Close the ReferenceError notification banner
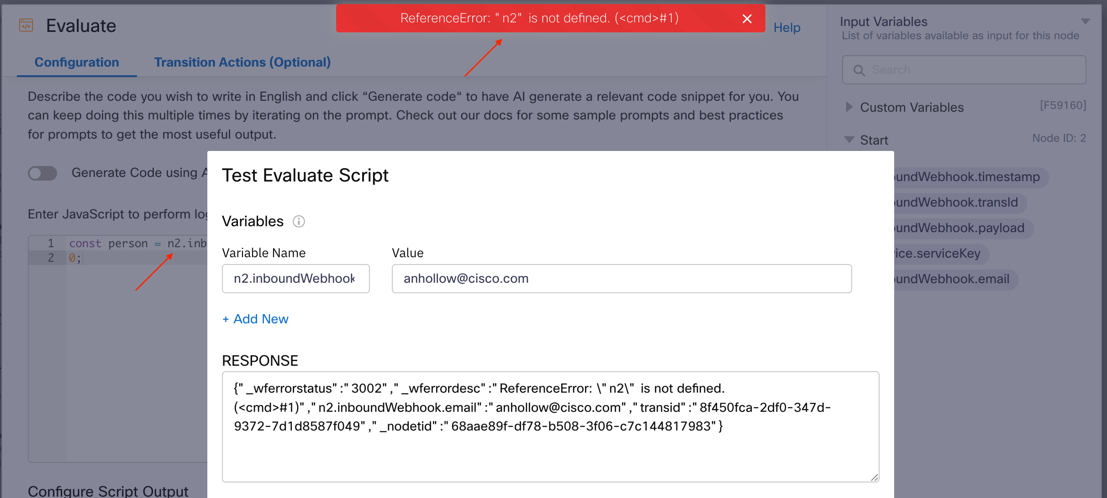 coord(747,19)
